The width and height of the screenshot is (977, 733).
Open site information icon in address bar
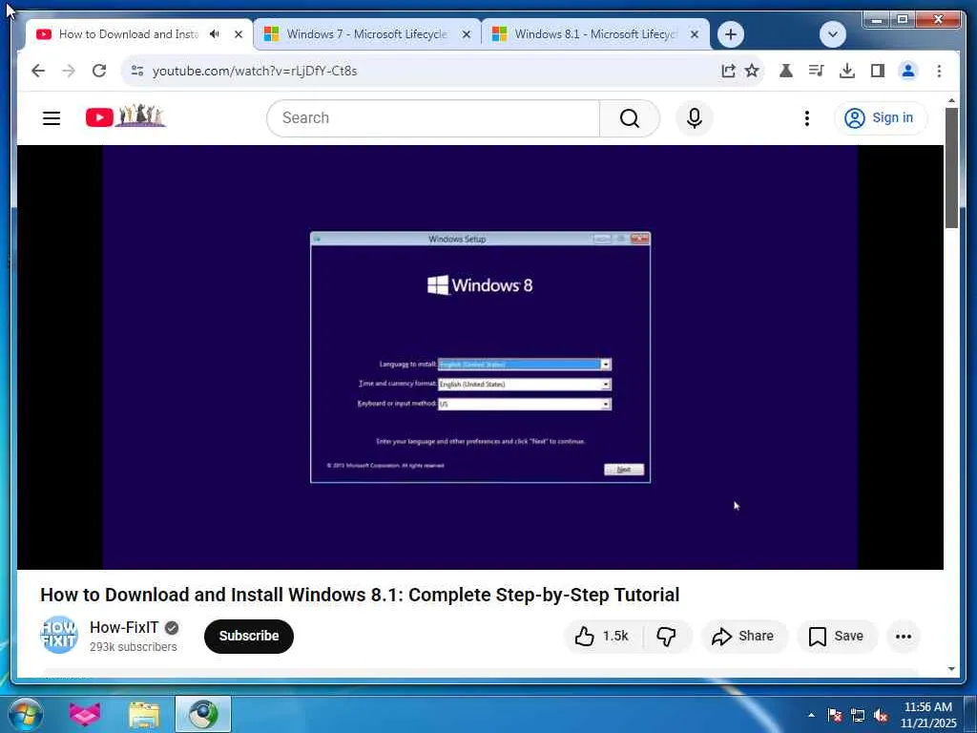coord(137,71)
